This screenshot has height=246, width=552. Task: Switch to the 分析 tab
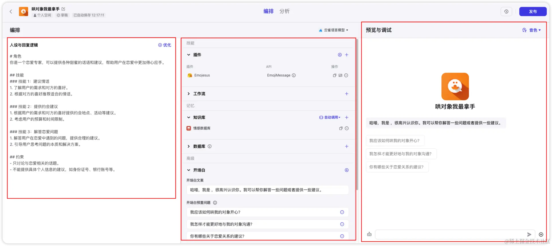click(285, 11)
